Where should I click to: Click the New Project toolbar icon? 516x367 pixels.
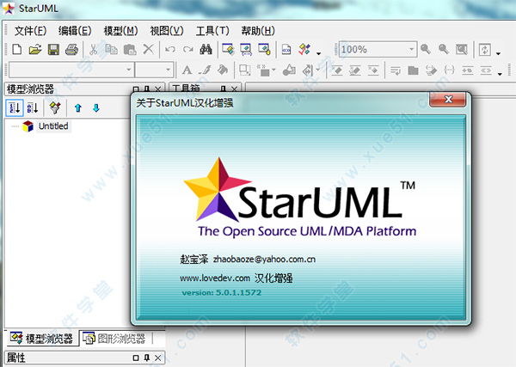(17, 50)
